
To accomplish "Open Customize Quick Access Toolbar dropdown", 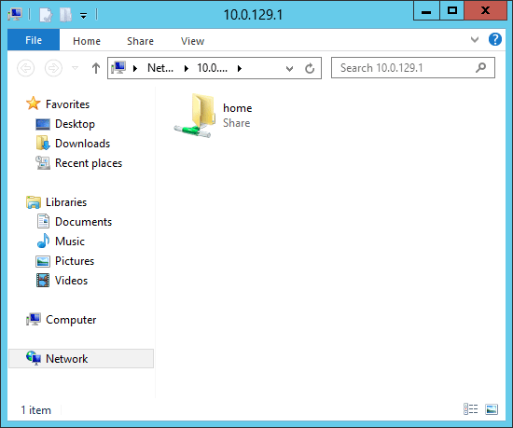I will point(84,15).
